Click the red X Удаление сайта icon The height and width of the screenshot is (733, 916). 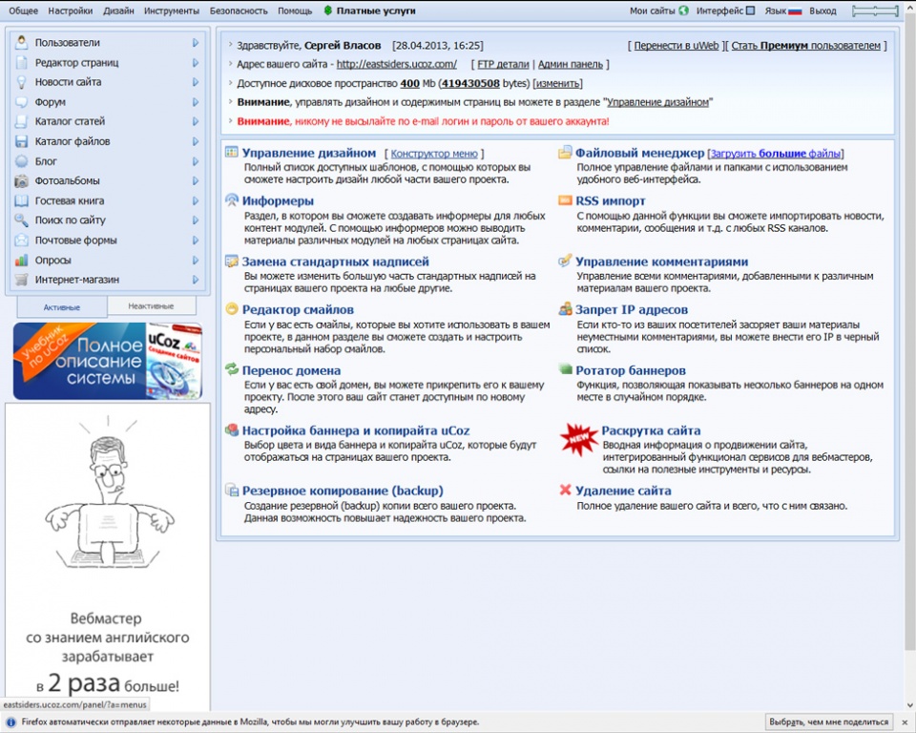565,490
